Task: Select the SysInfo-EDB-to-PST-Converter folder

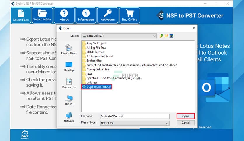Action: click(x=111, y=78)
